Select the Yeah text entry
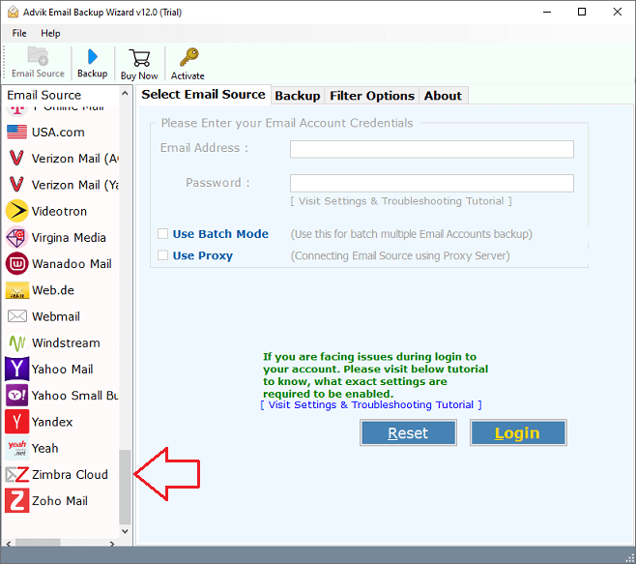The image size is (636, 564). click(45, 449)
